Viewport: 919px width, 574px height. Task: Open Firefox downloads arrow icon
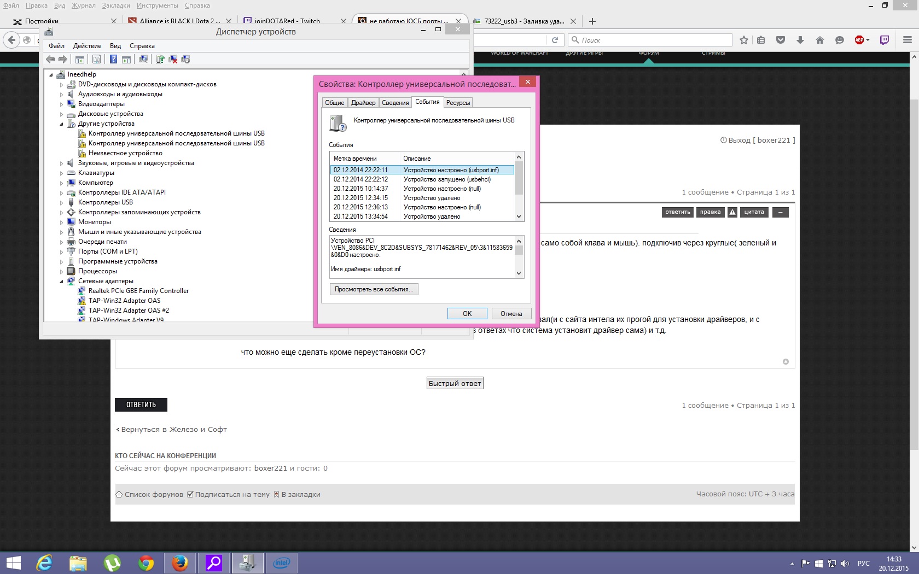coord(800,40)
